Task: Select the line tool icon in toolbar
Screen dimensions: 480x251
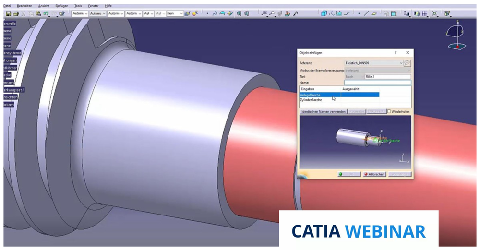Action: tap(366, 14)
